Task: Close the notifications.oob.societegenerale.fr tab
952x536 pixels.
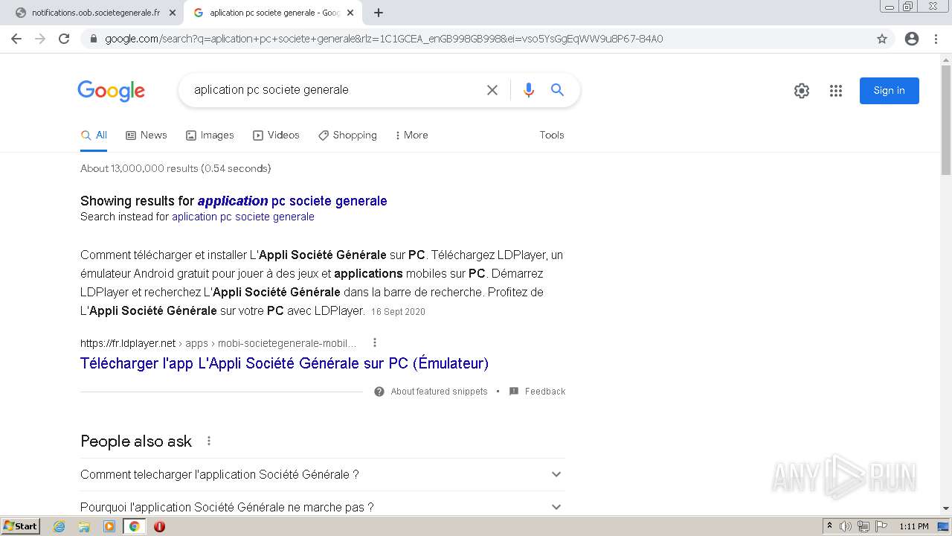Action: coord(173,13)
